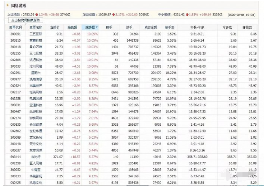Open stock name 三七互娱
Screen dimensions: 268x188
[x=36, y=53]
